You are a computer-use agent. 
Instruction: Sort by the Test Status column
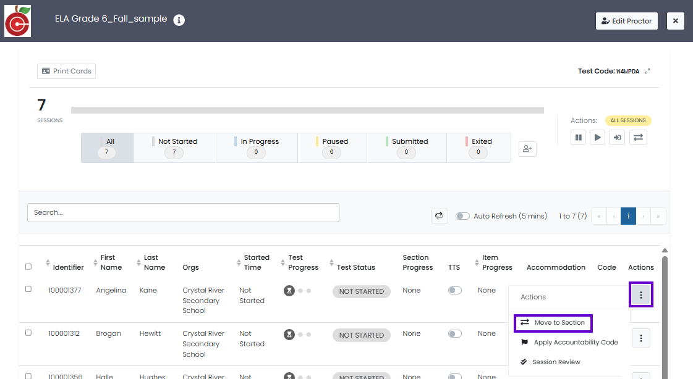[331, 263]
